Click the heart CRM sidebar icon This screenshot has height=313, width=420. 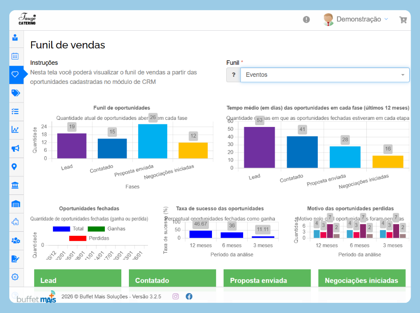pyautogui.click(x=15, y=75)
